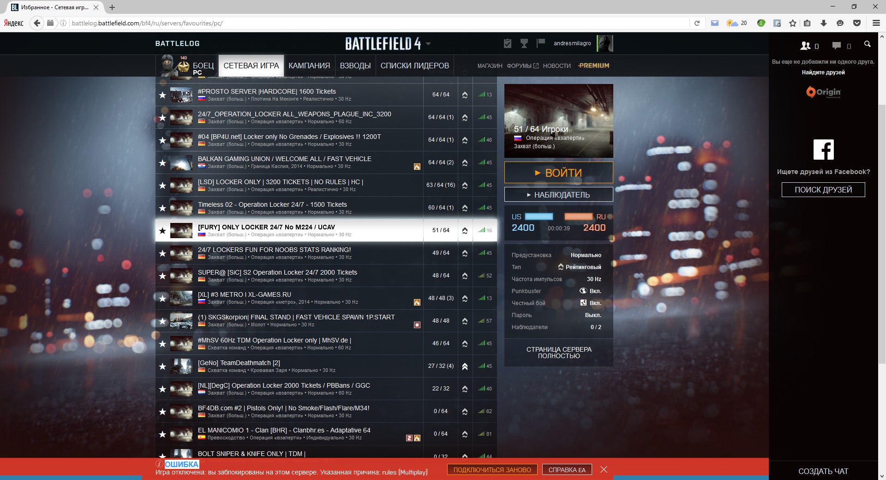The height and width of the screenshot is (480, 886).
Task: Click the Yandex logo button
Action: coord(13,23)
